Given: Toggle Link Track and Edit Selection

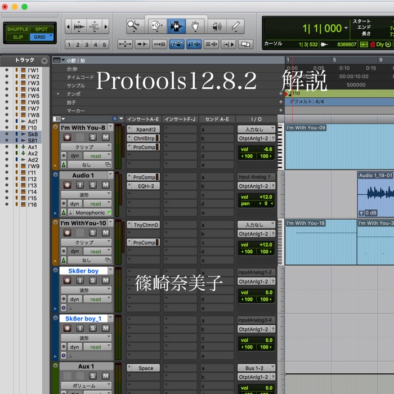Looking at the screenshot, I should 211,44.
